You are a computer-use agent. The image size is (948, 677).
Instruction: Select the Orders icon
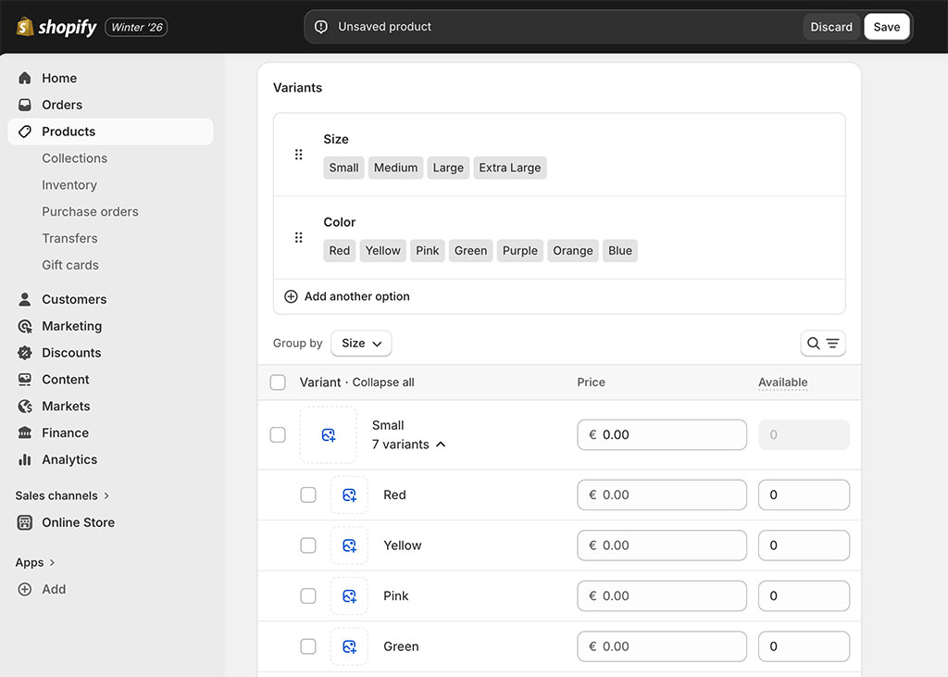coord(24,105)
